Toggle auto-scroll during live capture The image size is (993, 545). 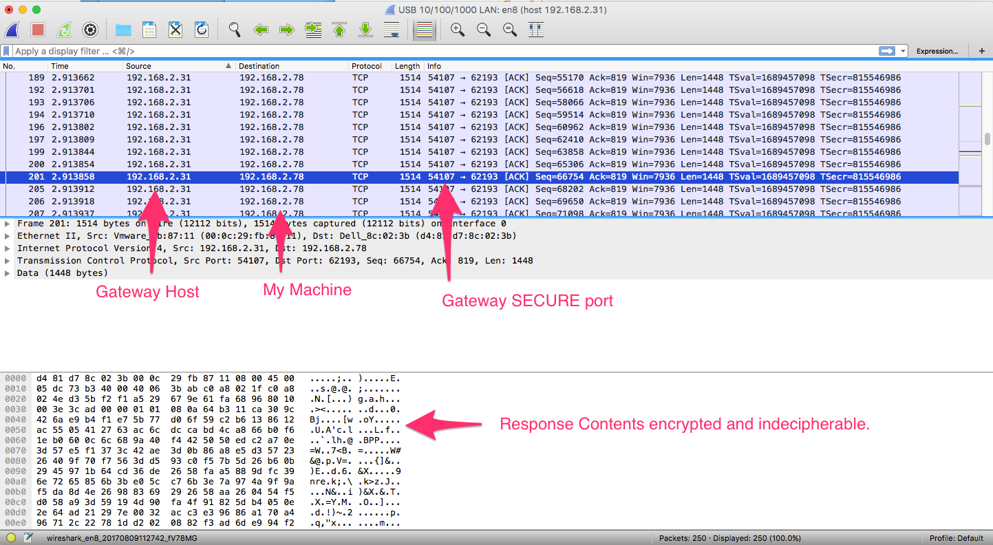tap(392, 30)
